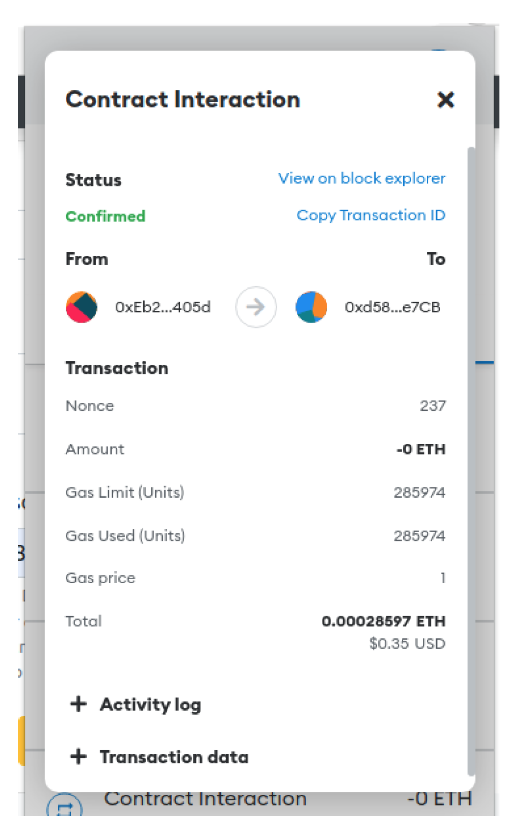Click the arrow icon between addresses
Screen dimensions: 521x836
pos(256,307)
